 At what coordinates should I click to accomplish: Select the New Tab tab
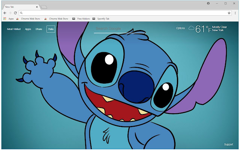click(x=21, y=7)
